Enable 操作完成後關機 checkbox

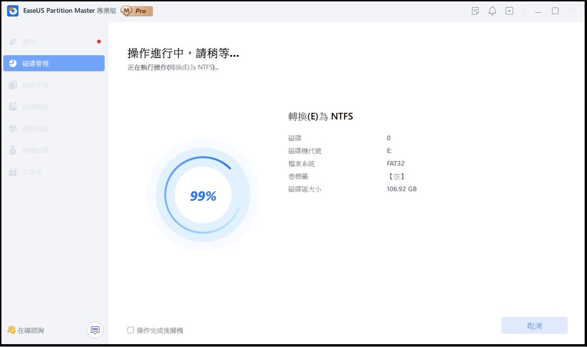[131, 330]
